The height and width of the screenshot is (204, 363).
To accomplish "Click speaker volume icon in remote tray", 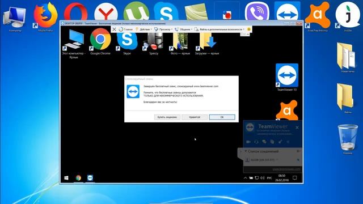I will click(262, 178).
